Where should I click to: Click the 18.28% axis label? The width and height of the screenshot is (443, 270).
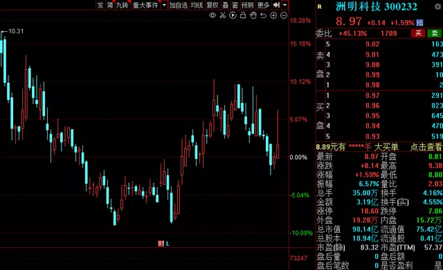300,21
